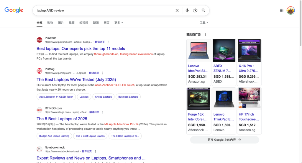
Task: Click in the search input field
Action: [x=104, y=10]
